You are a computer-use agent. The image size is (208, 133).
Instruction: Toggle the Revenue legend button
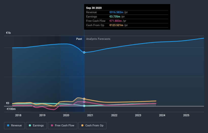point(14,126)
